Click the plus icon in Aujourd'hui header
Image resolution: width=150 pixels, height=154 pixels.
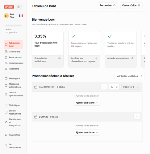104,87
